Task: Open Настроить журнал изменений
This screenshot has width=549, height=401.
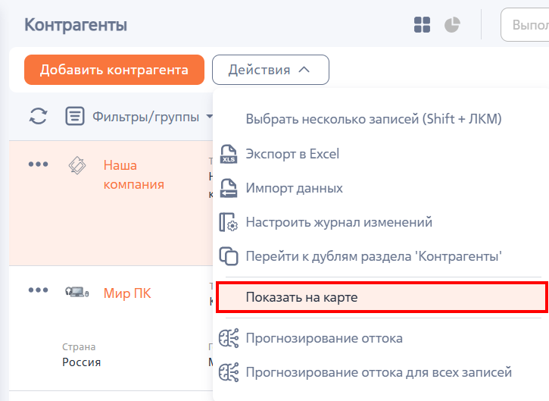Action: (339, 222)
